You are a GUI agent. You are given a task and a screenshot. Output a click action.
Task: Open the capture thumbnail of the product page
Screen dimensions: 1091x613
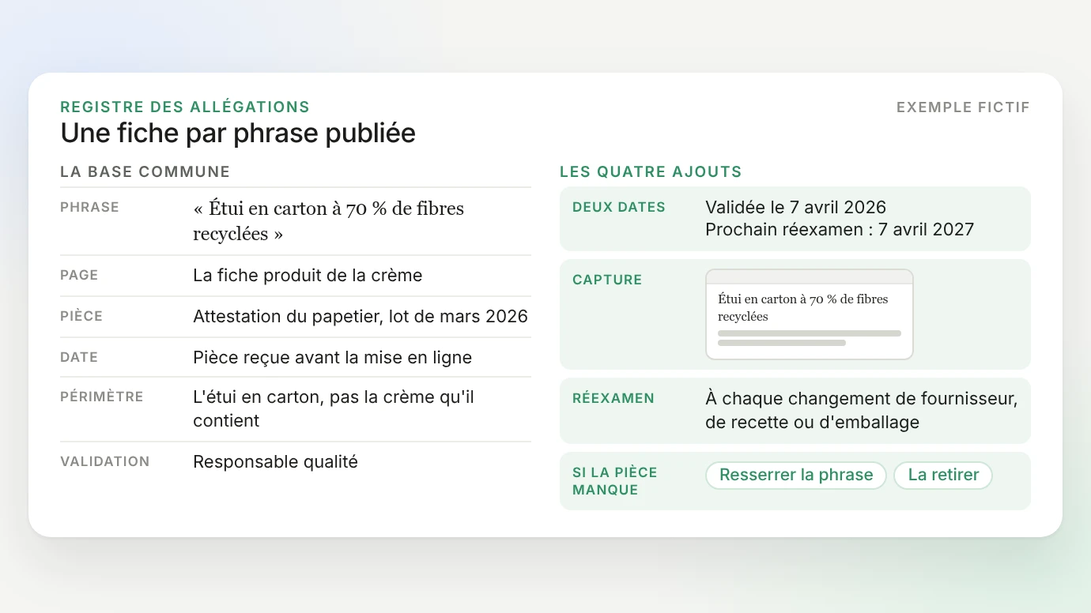[810, 314]
